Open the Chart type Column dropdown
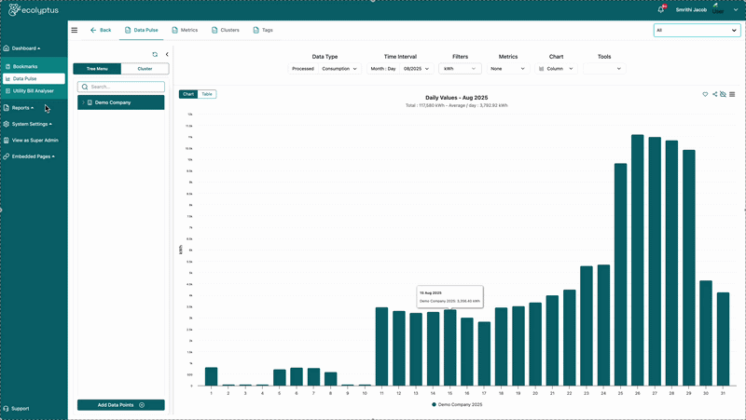The width and height of the screenshot is (746, 420). (x=556, y=69)
